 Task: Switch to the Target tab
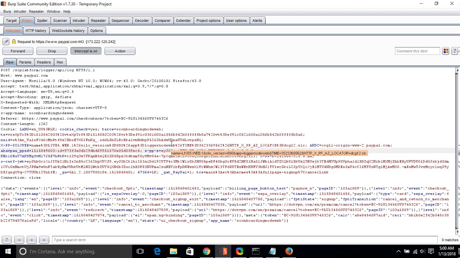coord(11,20)
